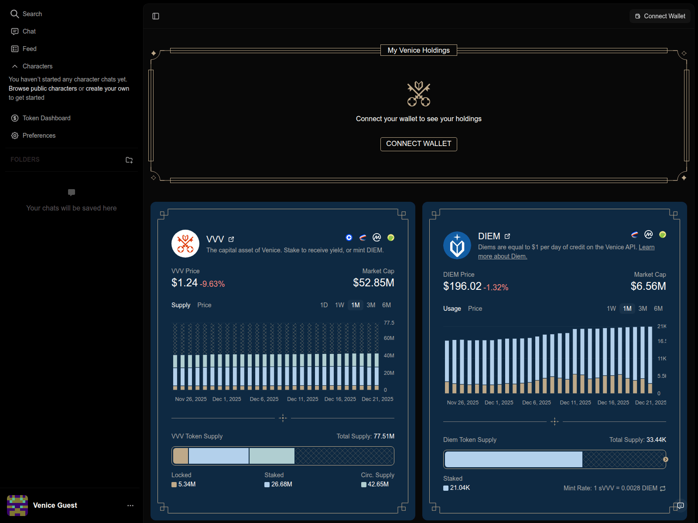Screen dimensions: 698x523
Task: Open CoinMarketCap link on DIEM card
Action: click(649, 234)
